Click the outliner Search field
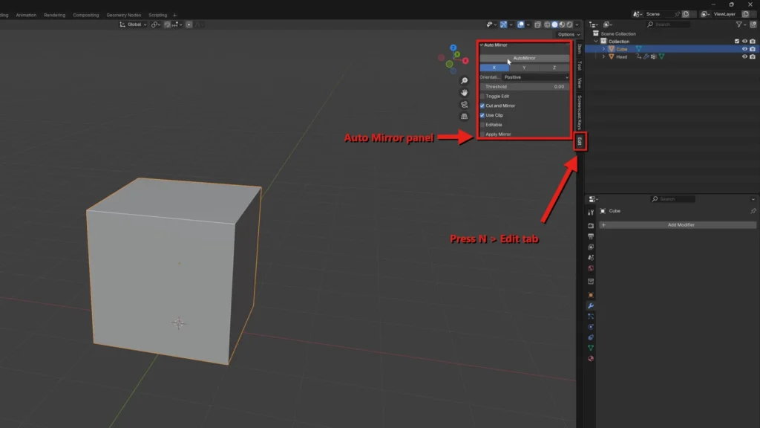This screenshot has height=428, width=760. (668, 25)
